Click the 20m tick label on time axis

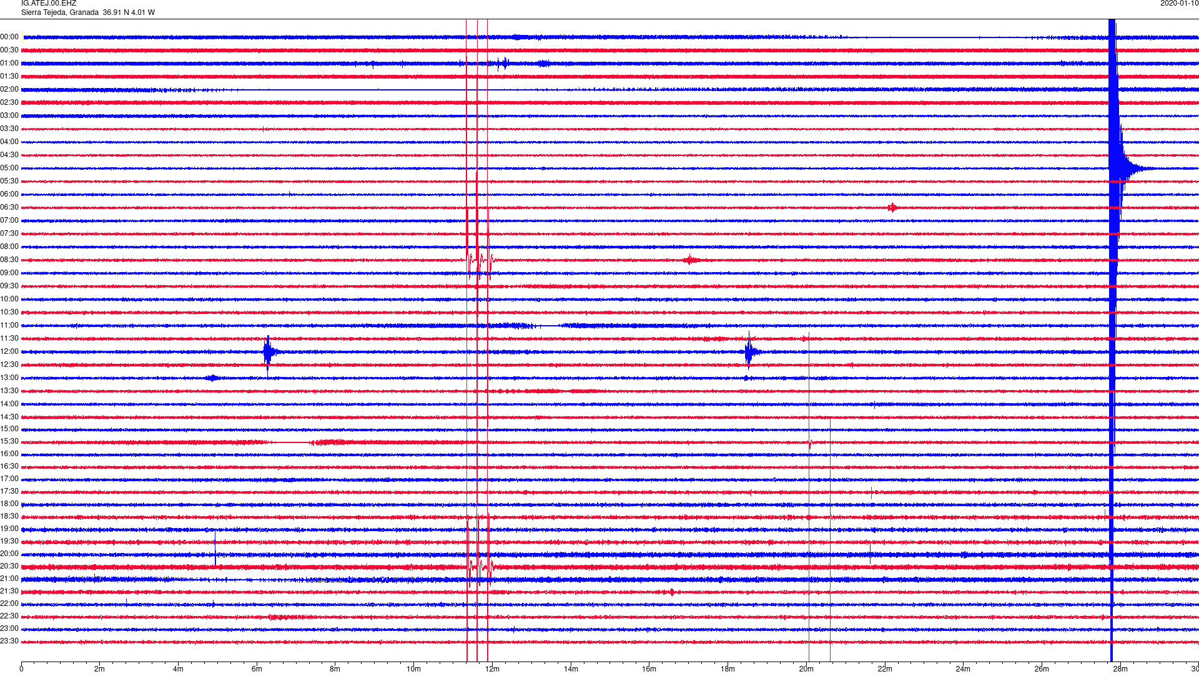tap(806, 669)
